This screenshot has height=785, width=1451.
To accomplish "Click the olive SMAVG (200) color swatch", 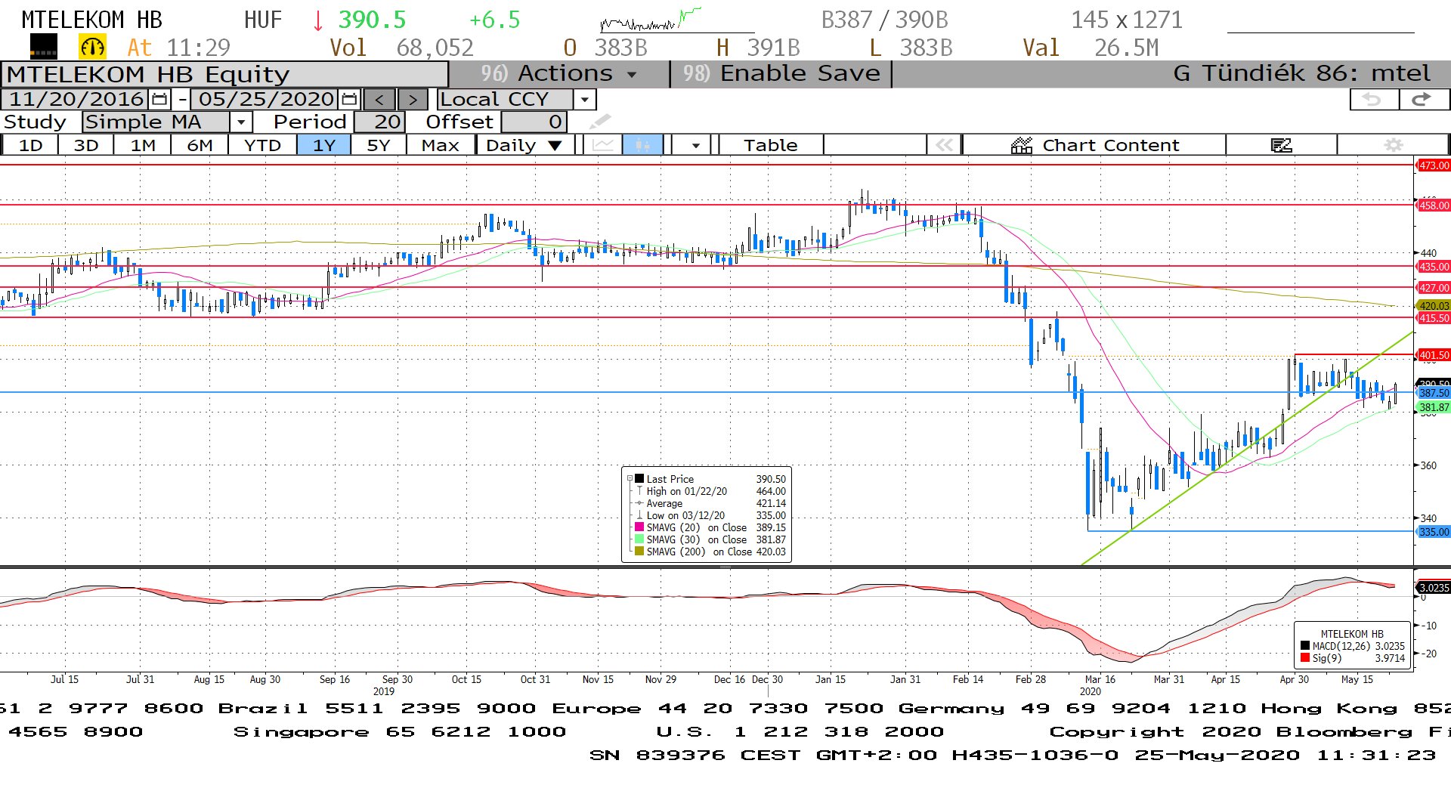I will click(x=639, y=552).
